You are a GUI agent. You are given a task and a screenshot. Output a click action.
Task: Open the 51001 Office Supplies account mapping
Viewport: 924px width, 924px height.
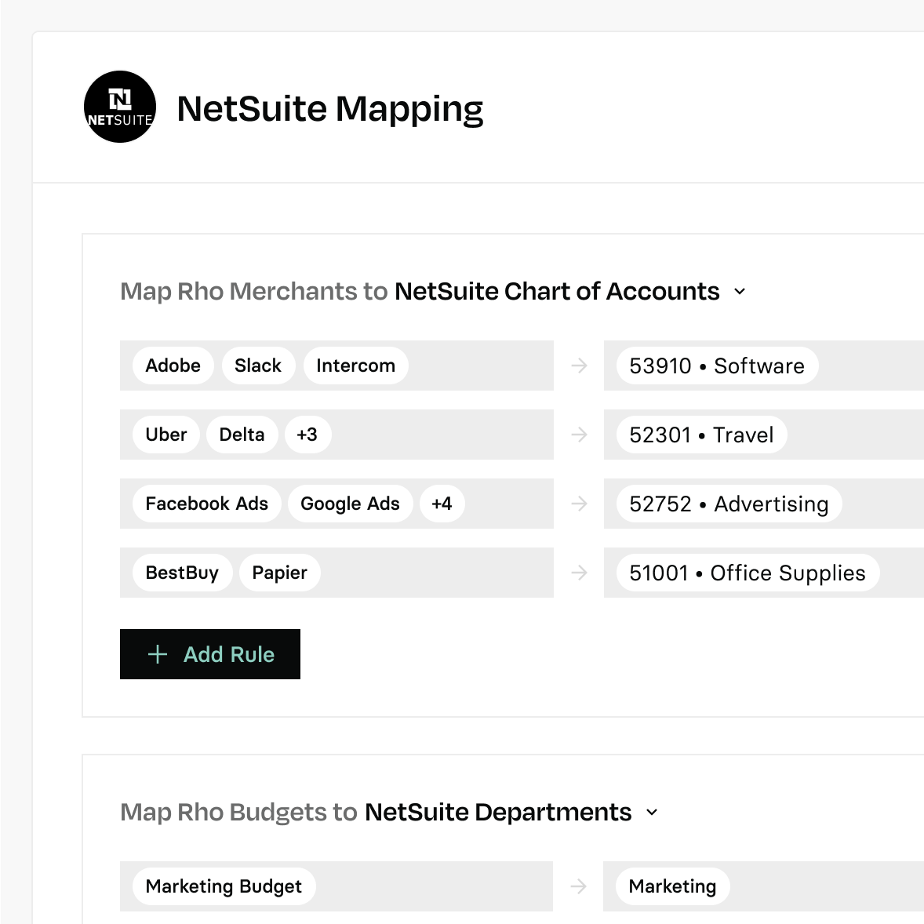pyautogui.click(x=748, y=572)
